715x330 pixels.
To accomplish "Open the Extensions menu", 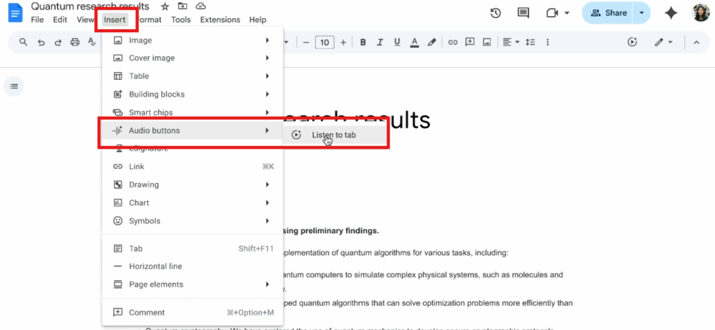I will 220,20.
